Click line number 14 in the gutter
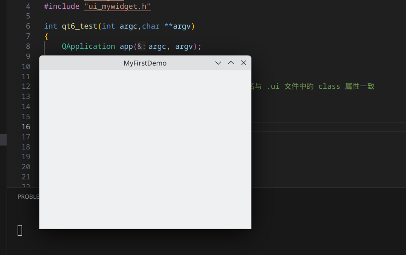Image resolution: width=406 pixels, height=255 pixels. click(26, 106)
